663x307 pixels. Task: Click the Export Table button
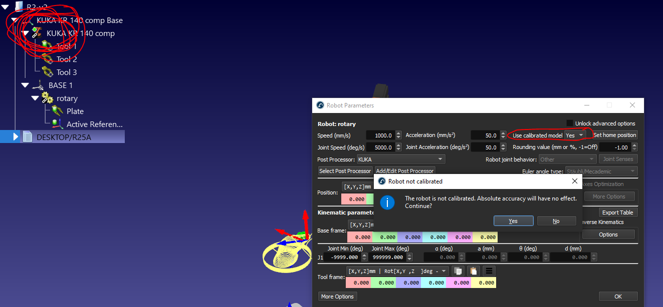(617, 212)
